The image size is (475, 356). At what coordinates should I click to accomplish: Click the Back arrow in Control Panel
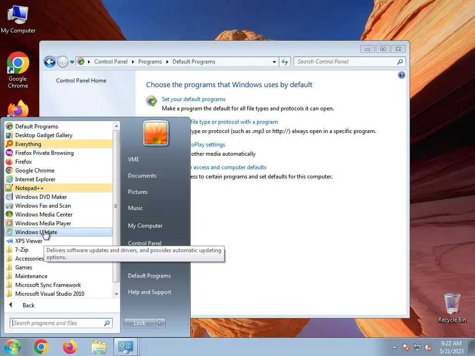50,62
